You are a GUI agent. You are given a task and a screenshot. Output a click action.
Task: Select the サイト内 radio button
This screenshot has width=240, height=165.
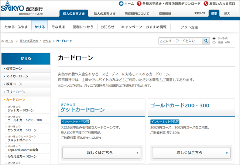(214, 38)
